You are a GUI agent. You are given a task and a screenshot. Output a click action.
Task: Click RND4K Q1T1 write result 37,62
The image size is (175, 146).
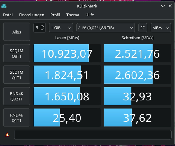coord(137,117)
